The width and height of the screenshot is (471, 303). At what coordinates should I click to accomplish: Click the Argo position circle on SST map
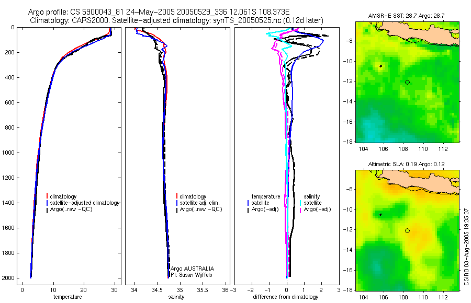(407, 82)
